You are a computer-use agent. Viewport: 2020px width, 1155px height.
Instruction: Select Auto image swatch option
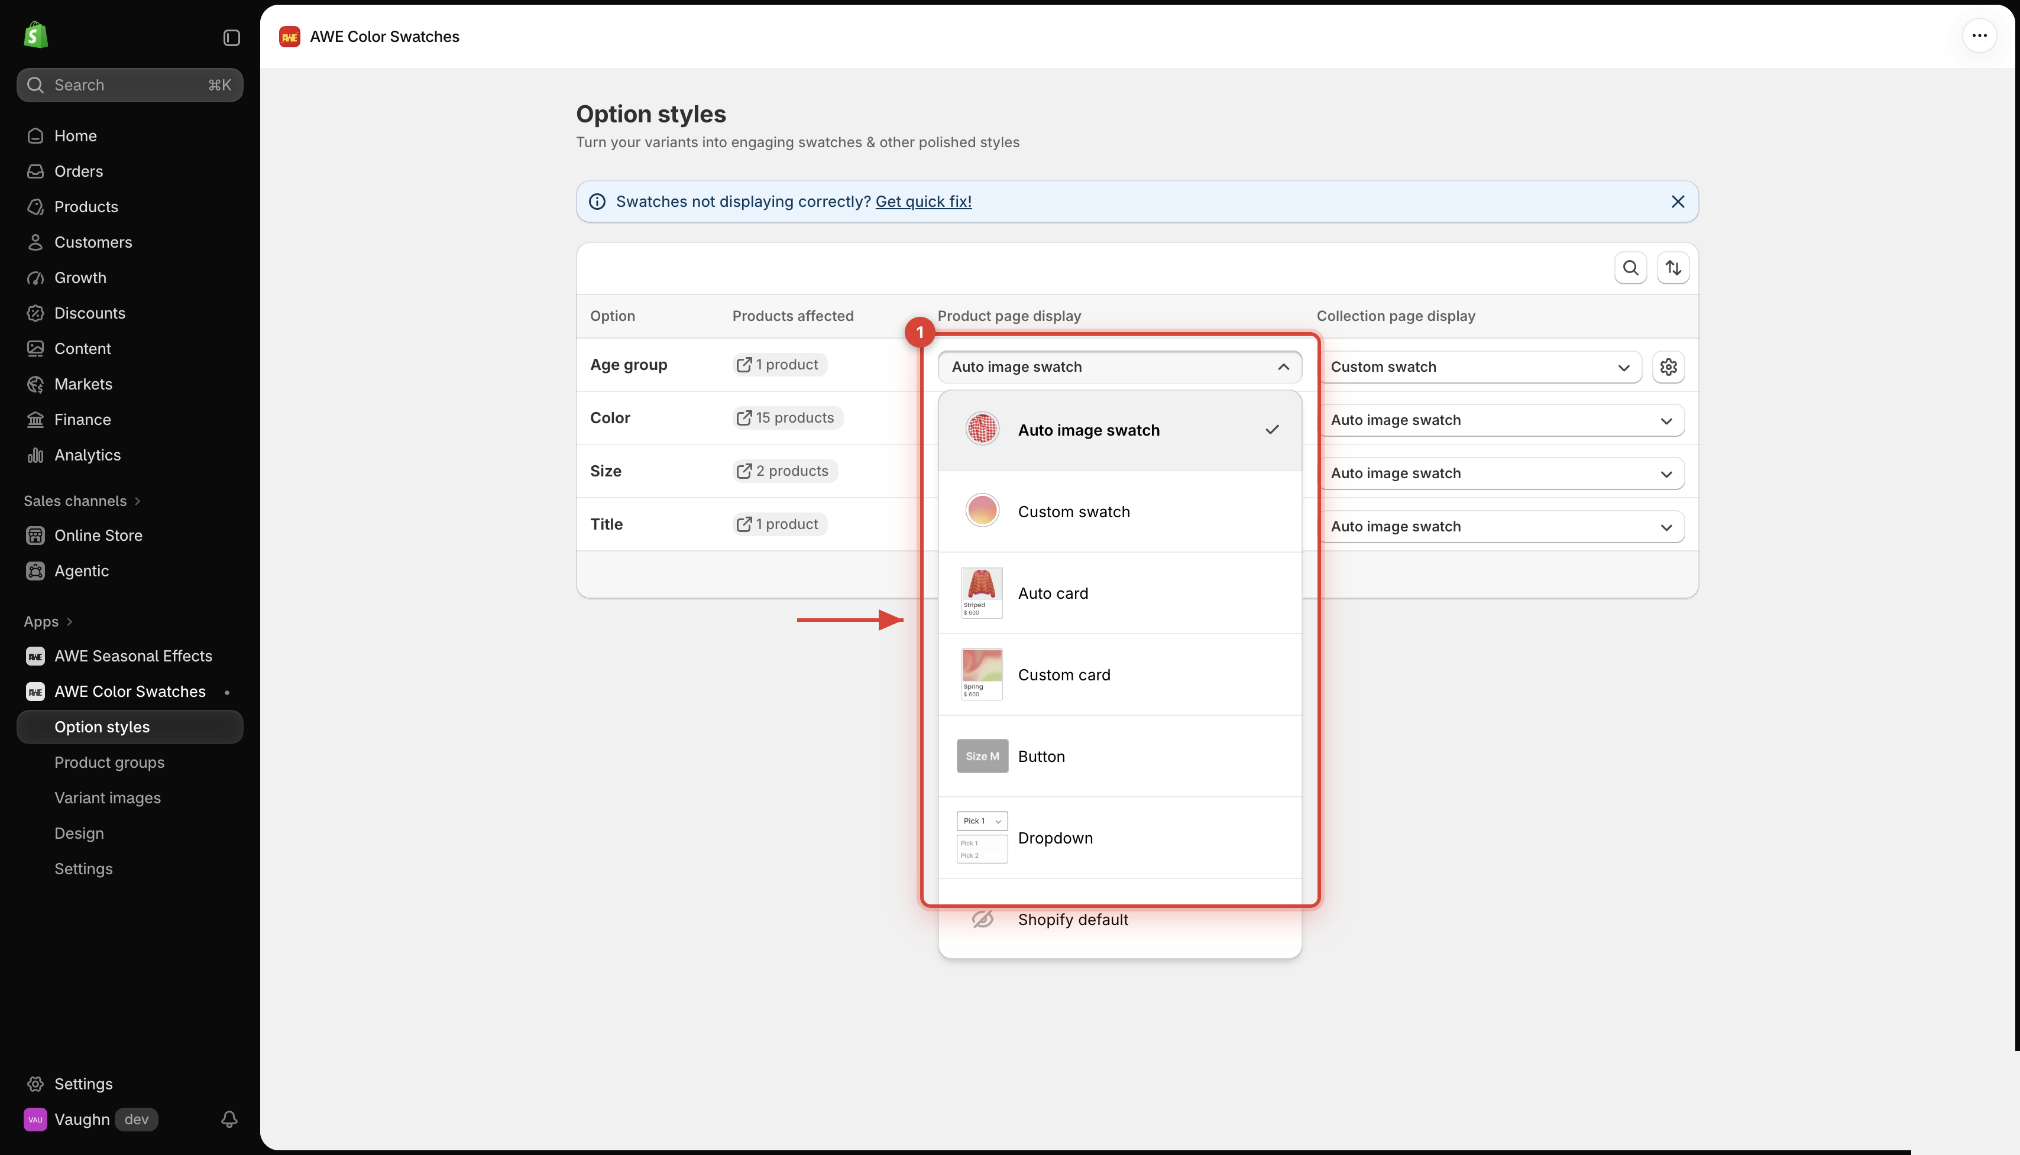1119,430
